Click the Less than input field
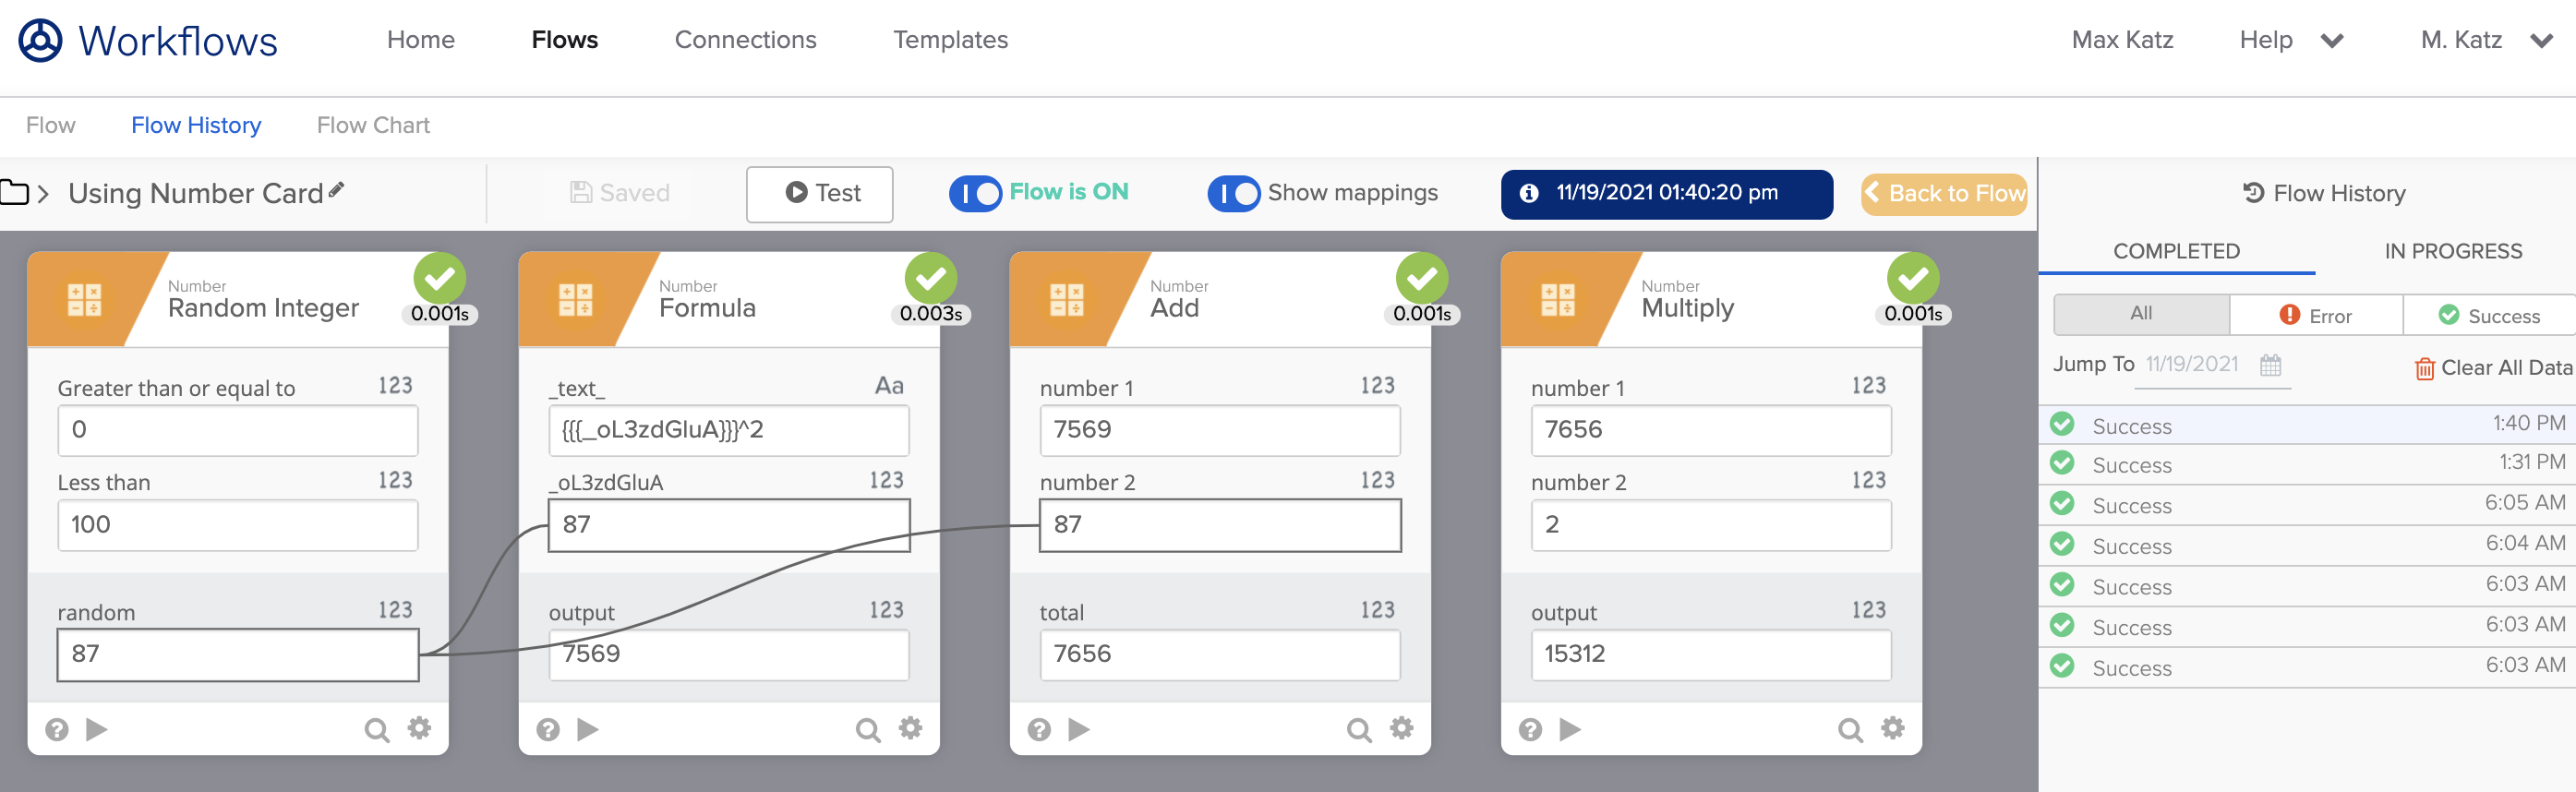The height and width of the screenshot is (792, 2576). (x=238, y=525)
